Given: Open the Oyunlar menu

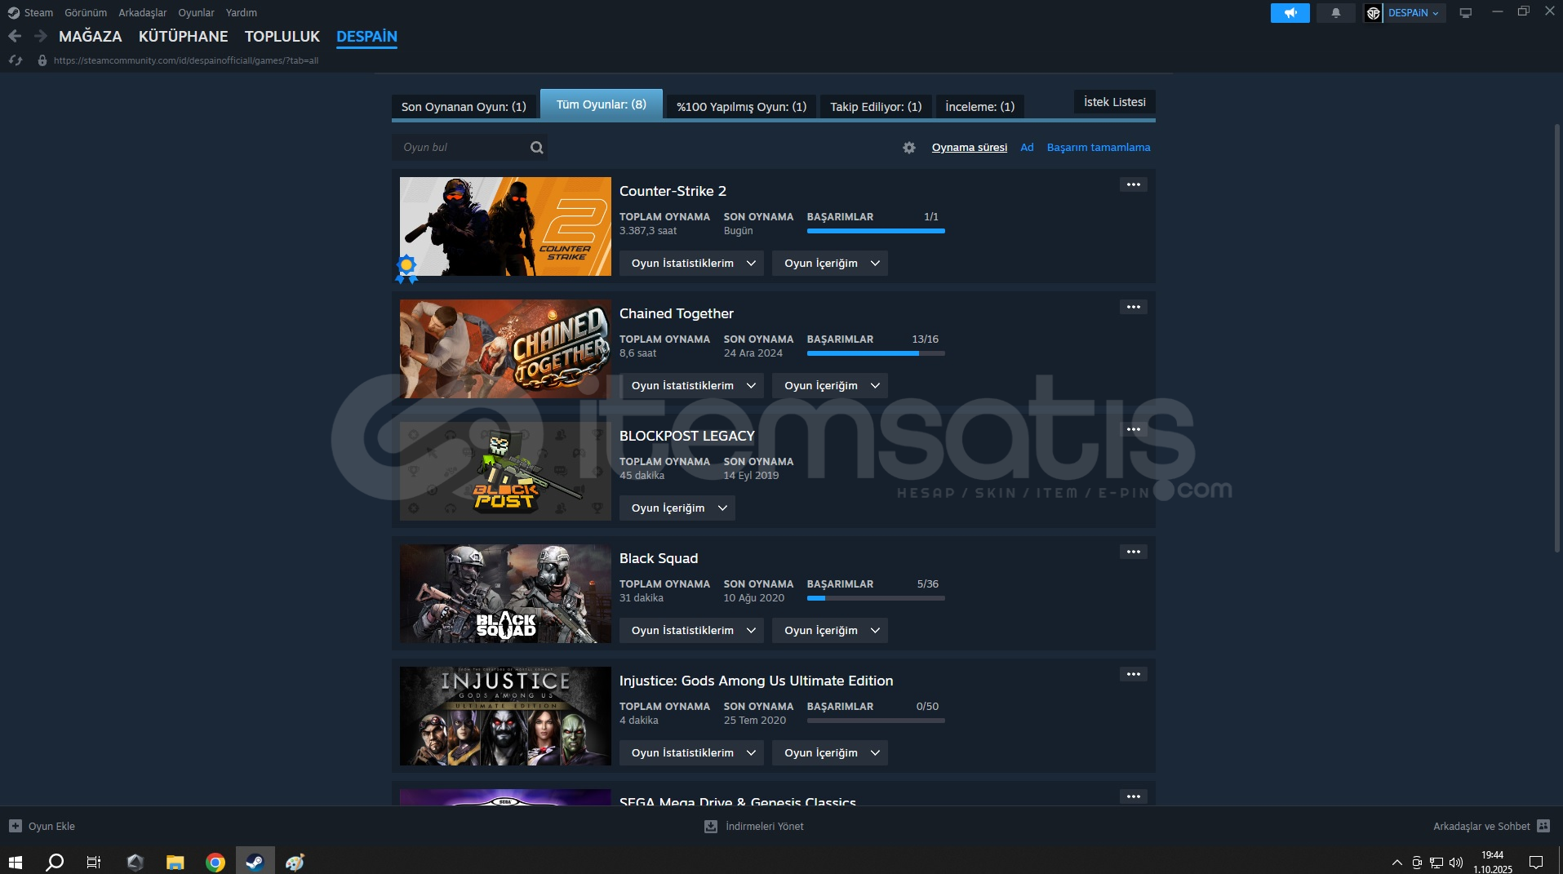Looking at the screenshot, I should [x=196, y=13].
